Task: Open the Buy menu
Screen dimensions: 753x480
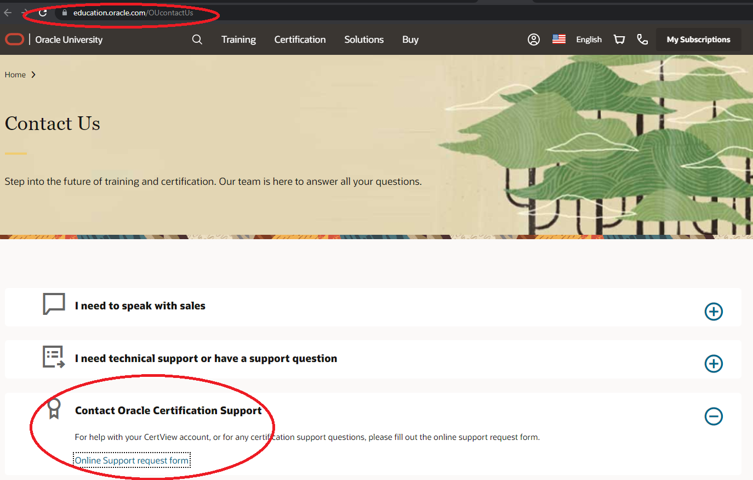Action: pos(410,39)
